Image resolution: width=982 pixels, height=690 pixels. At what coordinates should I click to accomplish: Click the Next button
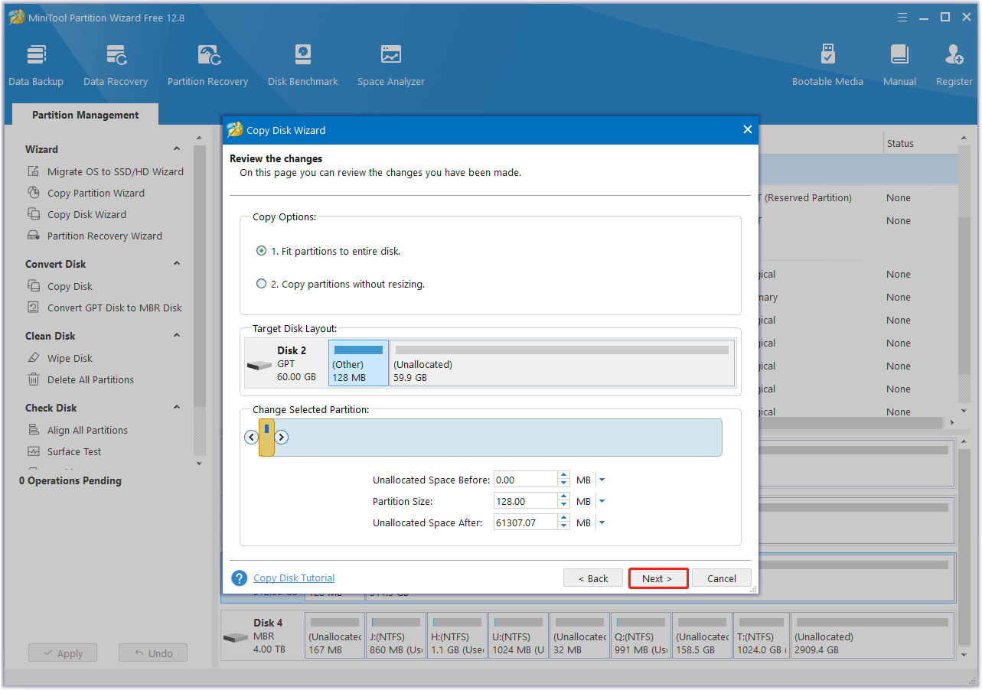coord(657,578)
